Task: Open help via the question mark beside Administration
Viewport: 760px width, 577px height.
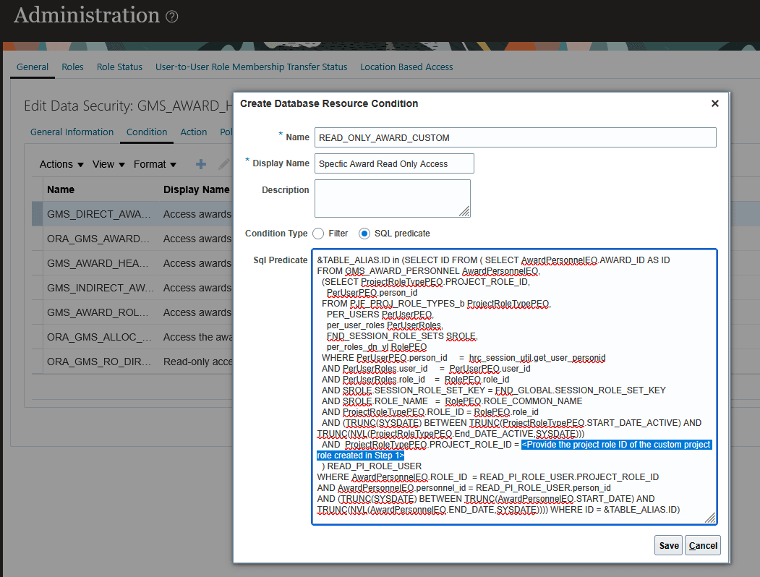Action: click(171, 14)
